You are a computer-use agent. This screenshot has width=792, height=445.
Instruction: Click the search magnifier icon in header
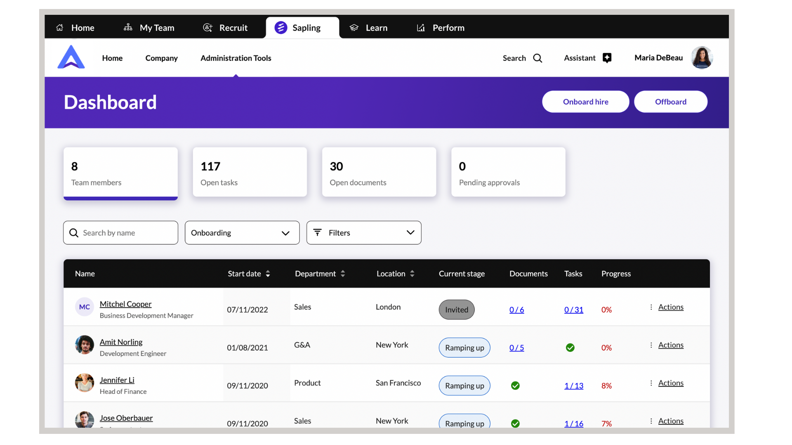tap(537, 58)
